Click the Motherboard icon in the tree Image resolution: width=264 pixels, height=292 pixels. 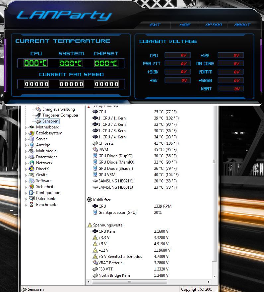tap(32, 127)
